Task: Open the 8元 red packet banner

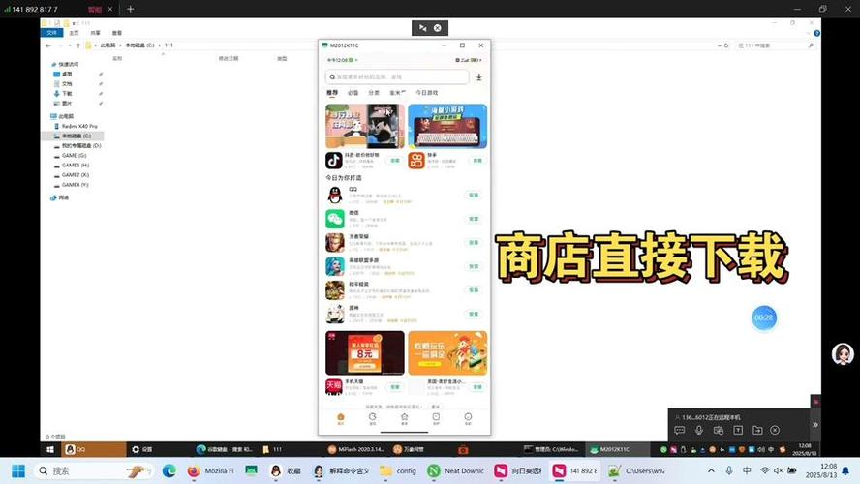Action: pos(365,353)
